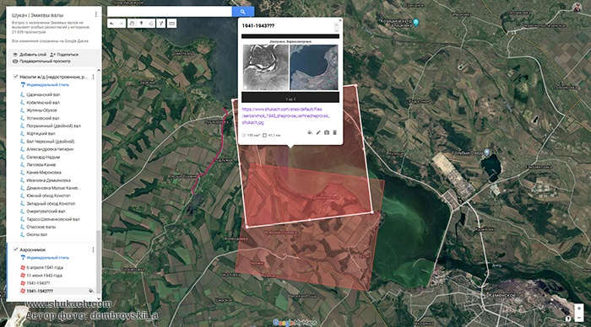Uncheck the Аэроснимок layer checkbox
591x327 pixels.
tap(15, 249)
